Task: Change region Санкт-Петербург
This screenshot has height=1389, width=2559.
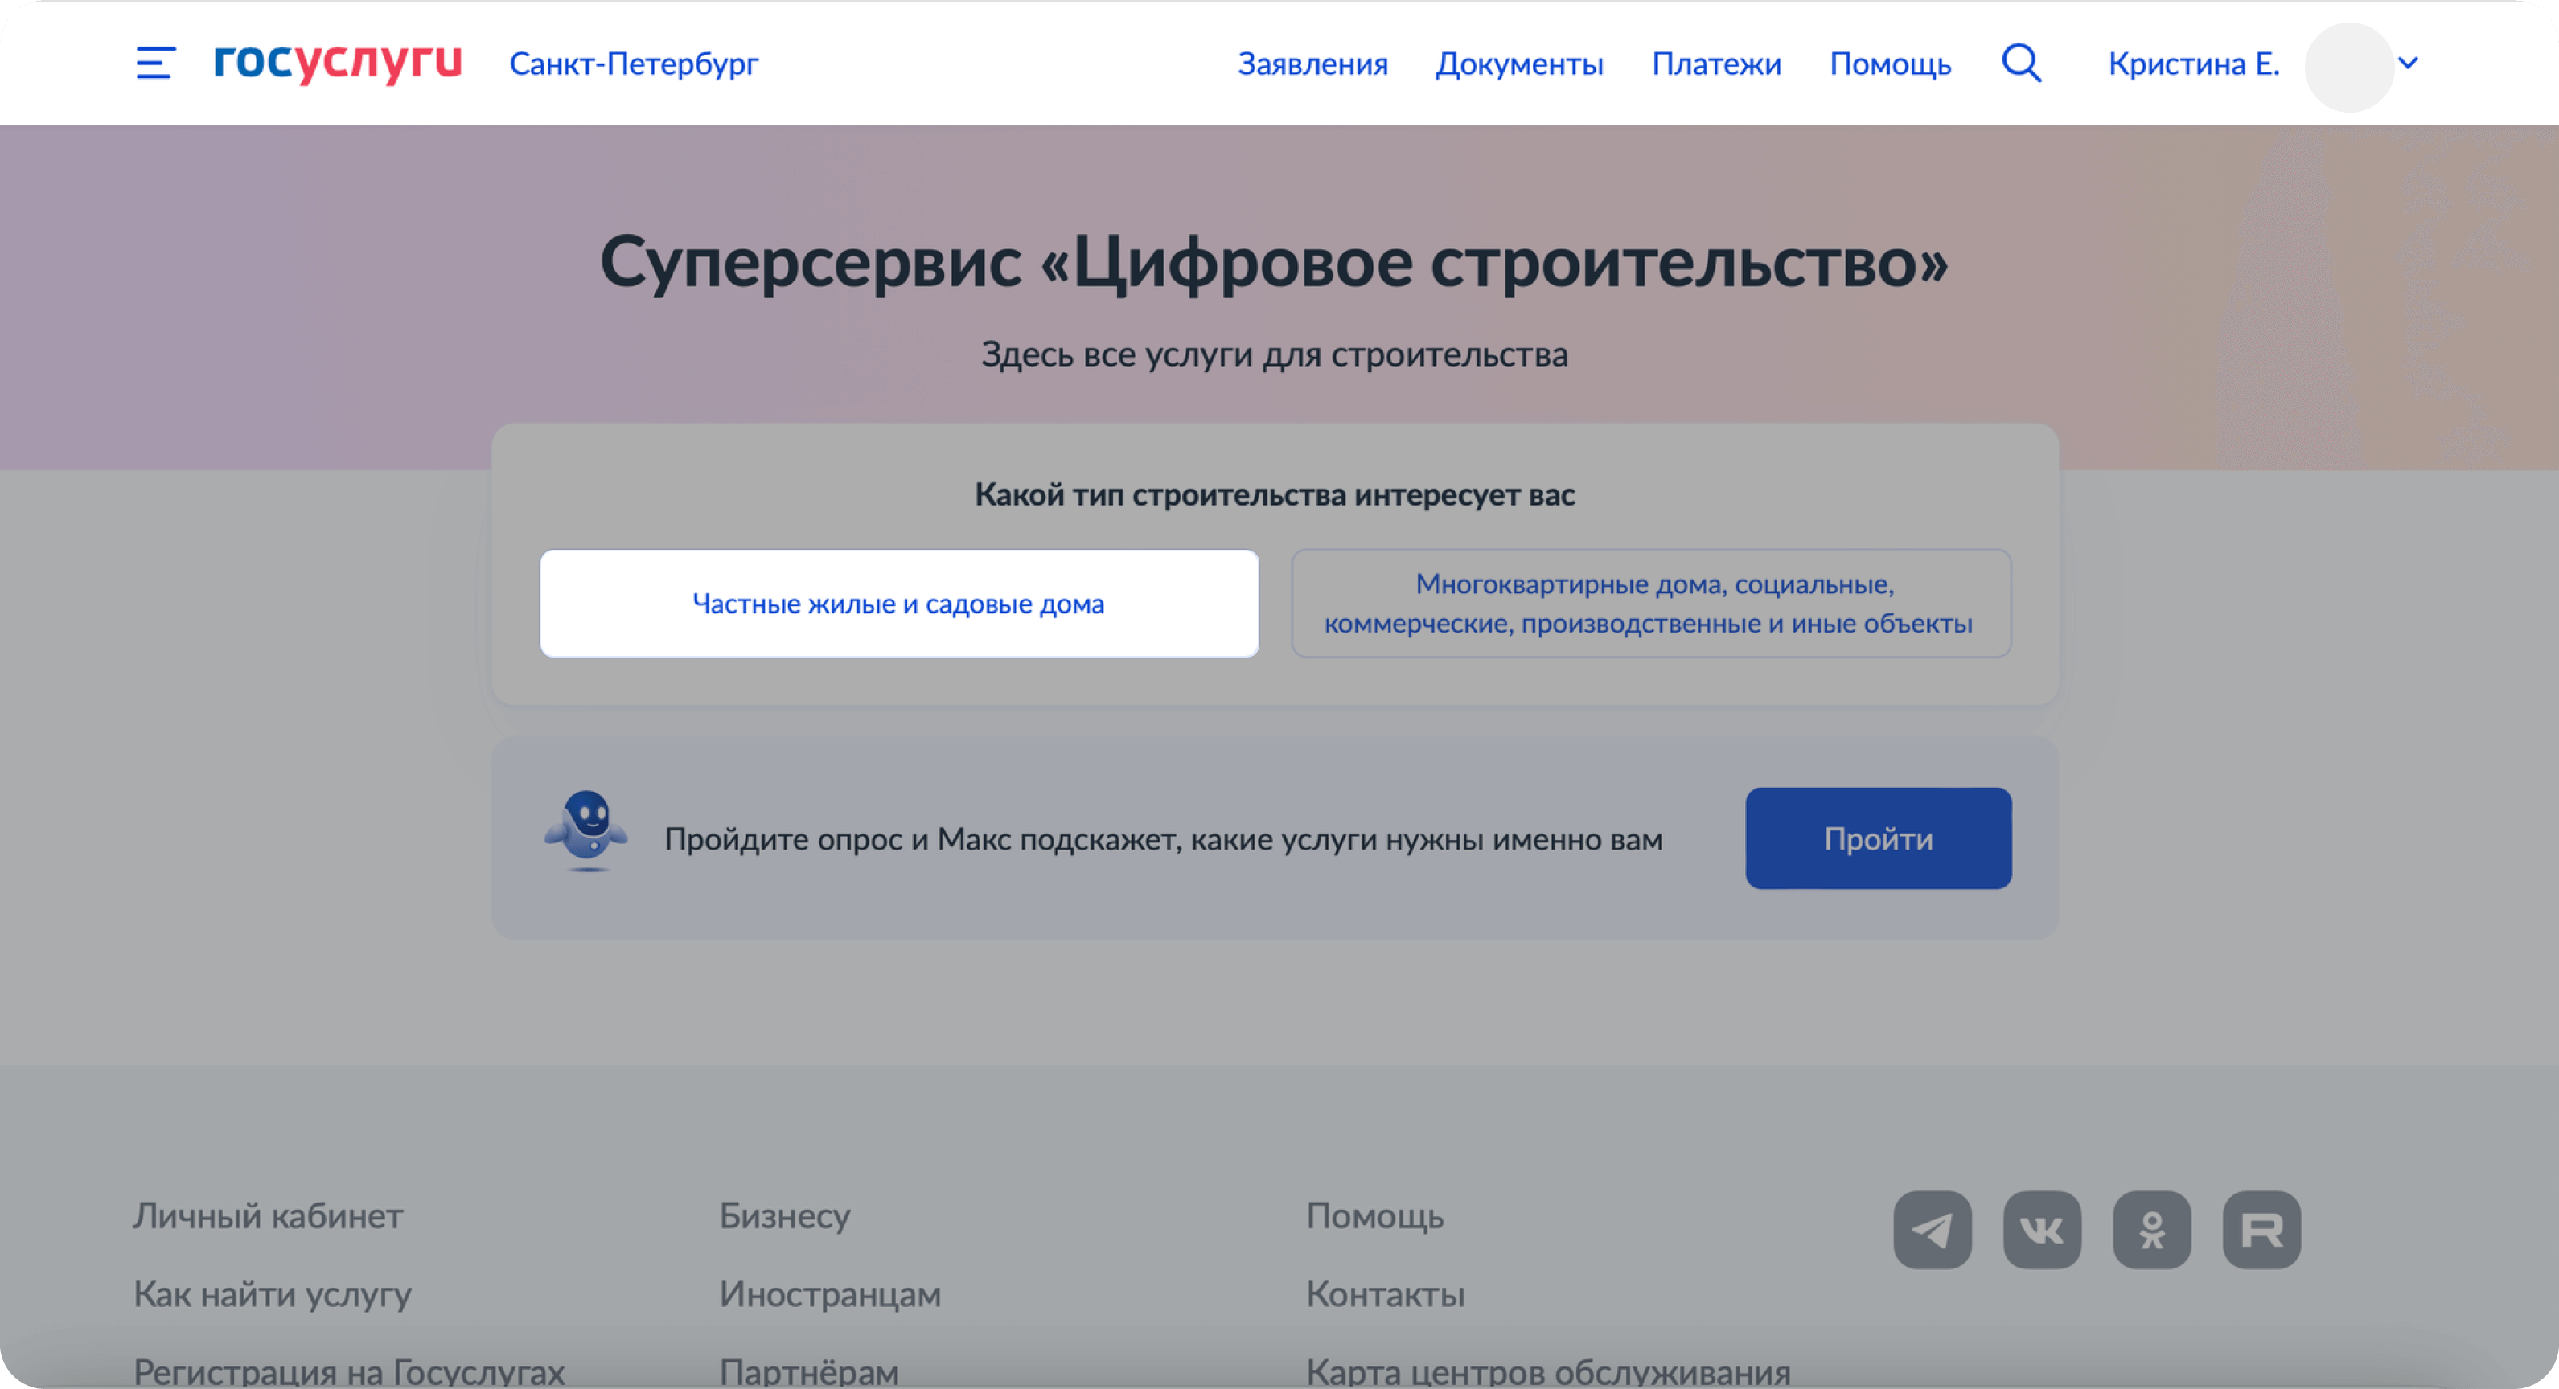Action: [634, 64]
